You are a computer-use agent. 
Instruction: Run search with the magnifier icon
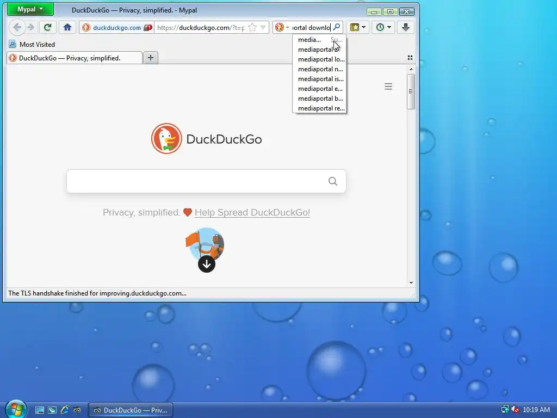click(x=336, y=27)
